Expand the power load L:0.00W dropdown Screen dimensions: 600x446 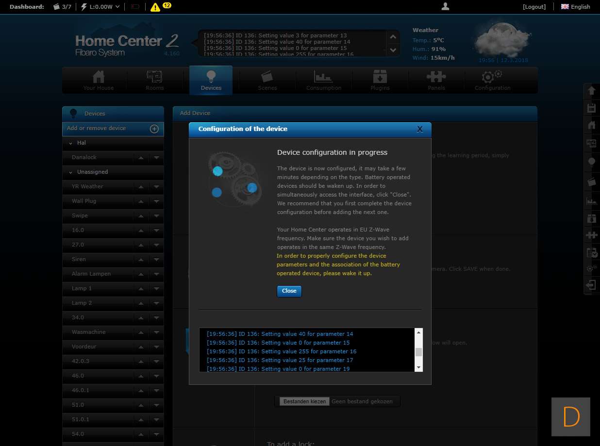[x=100, y=7]
